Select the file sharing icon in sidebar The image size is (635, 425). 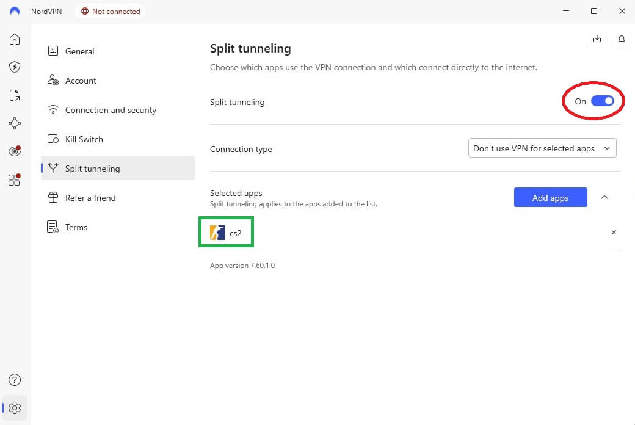14,95
